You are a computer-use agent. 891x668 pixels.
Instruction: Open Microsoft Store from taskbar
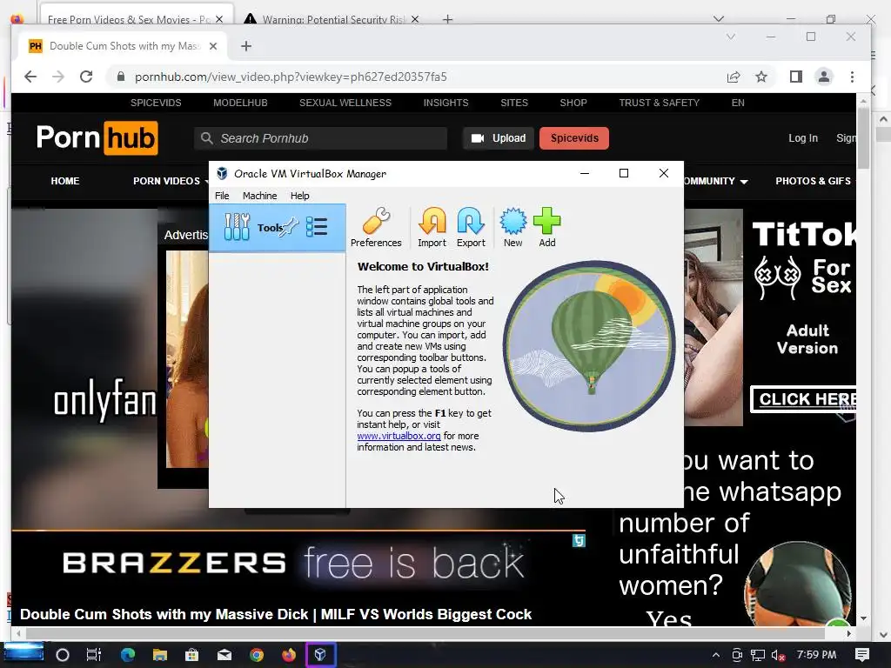click(192, 655)
